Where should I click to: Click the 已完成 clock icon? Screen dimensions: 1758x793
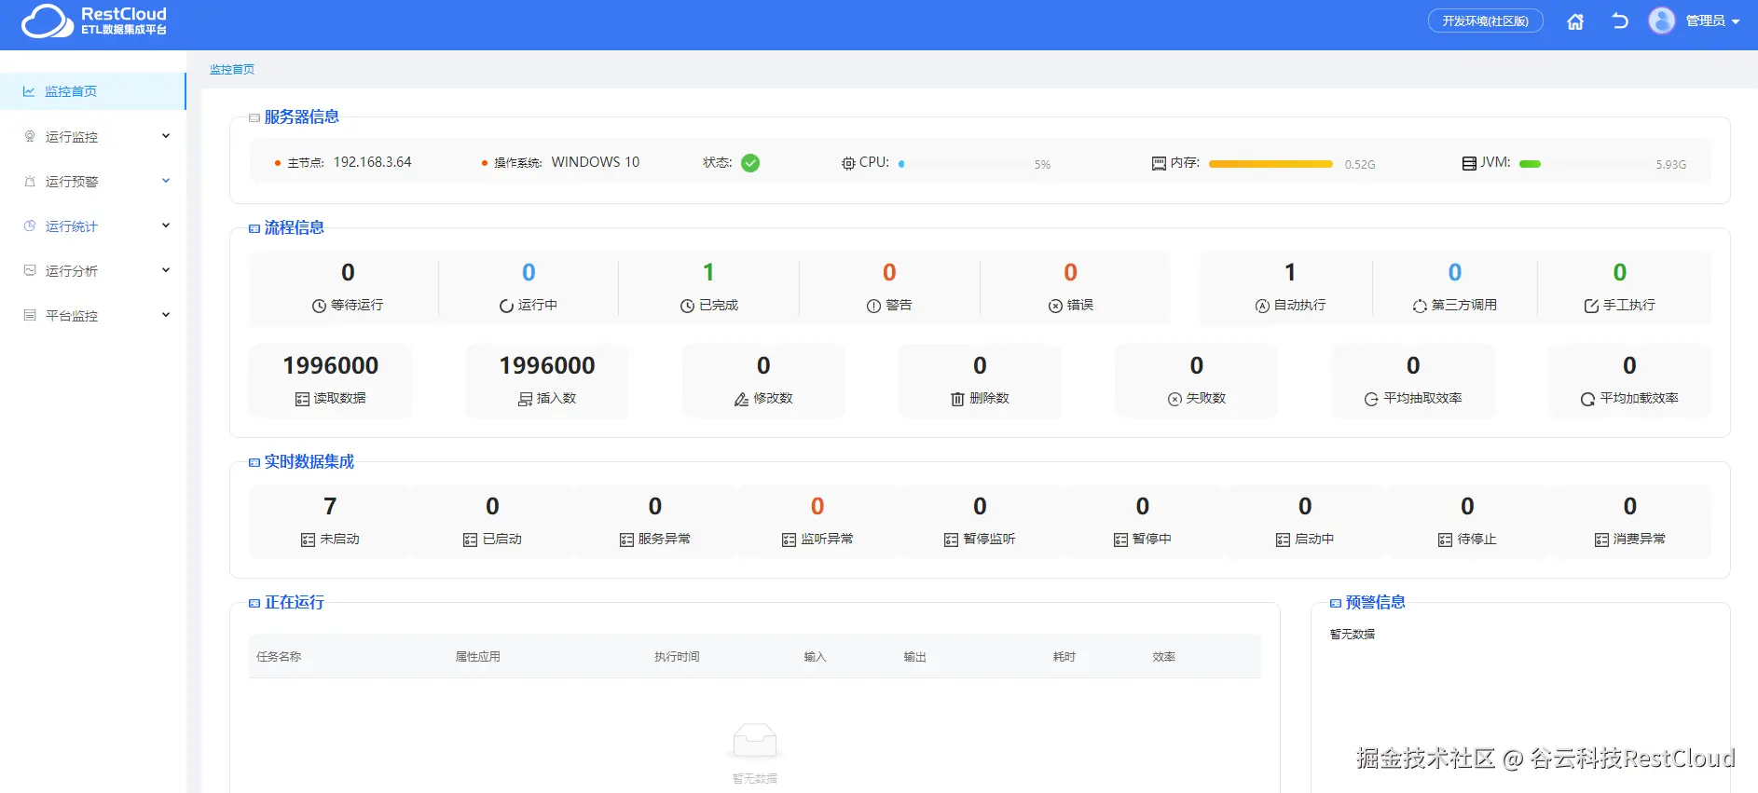(687, 306)
